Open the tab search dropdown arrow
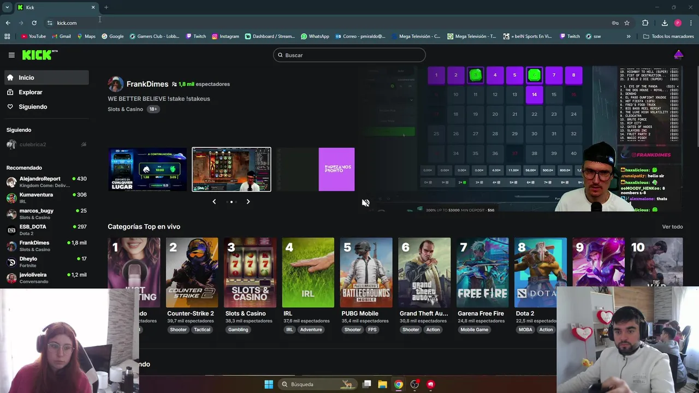Viewport: 699px width, 393px height. pyautogui.click(x=7, y=7)
